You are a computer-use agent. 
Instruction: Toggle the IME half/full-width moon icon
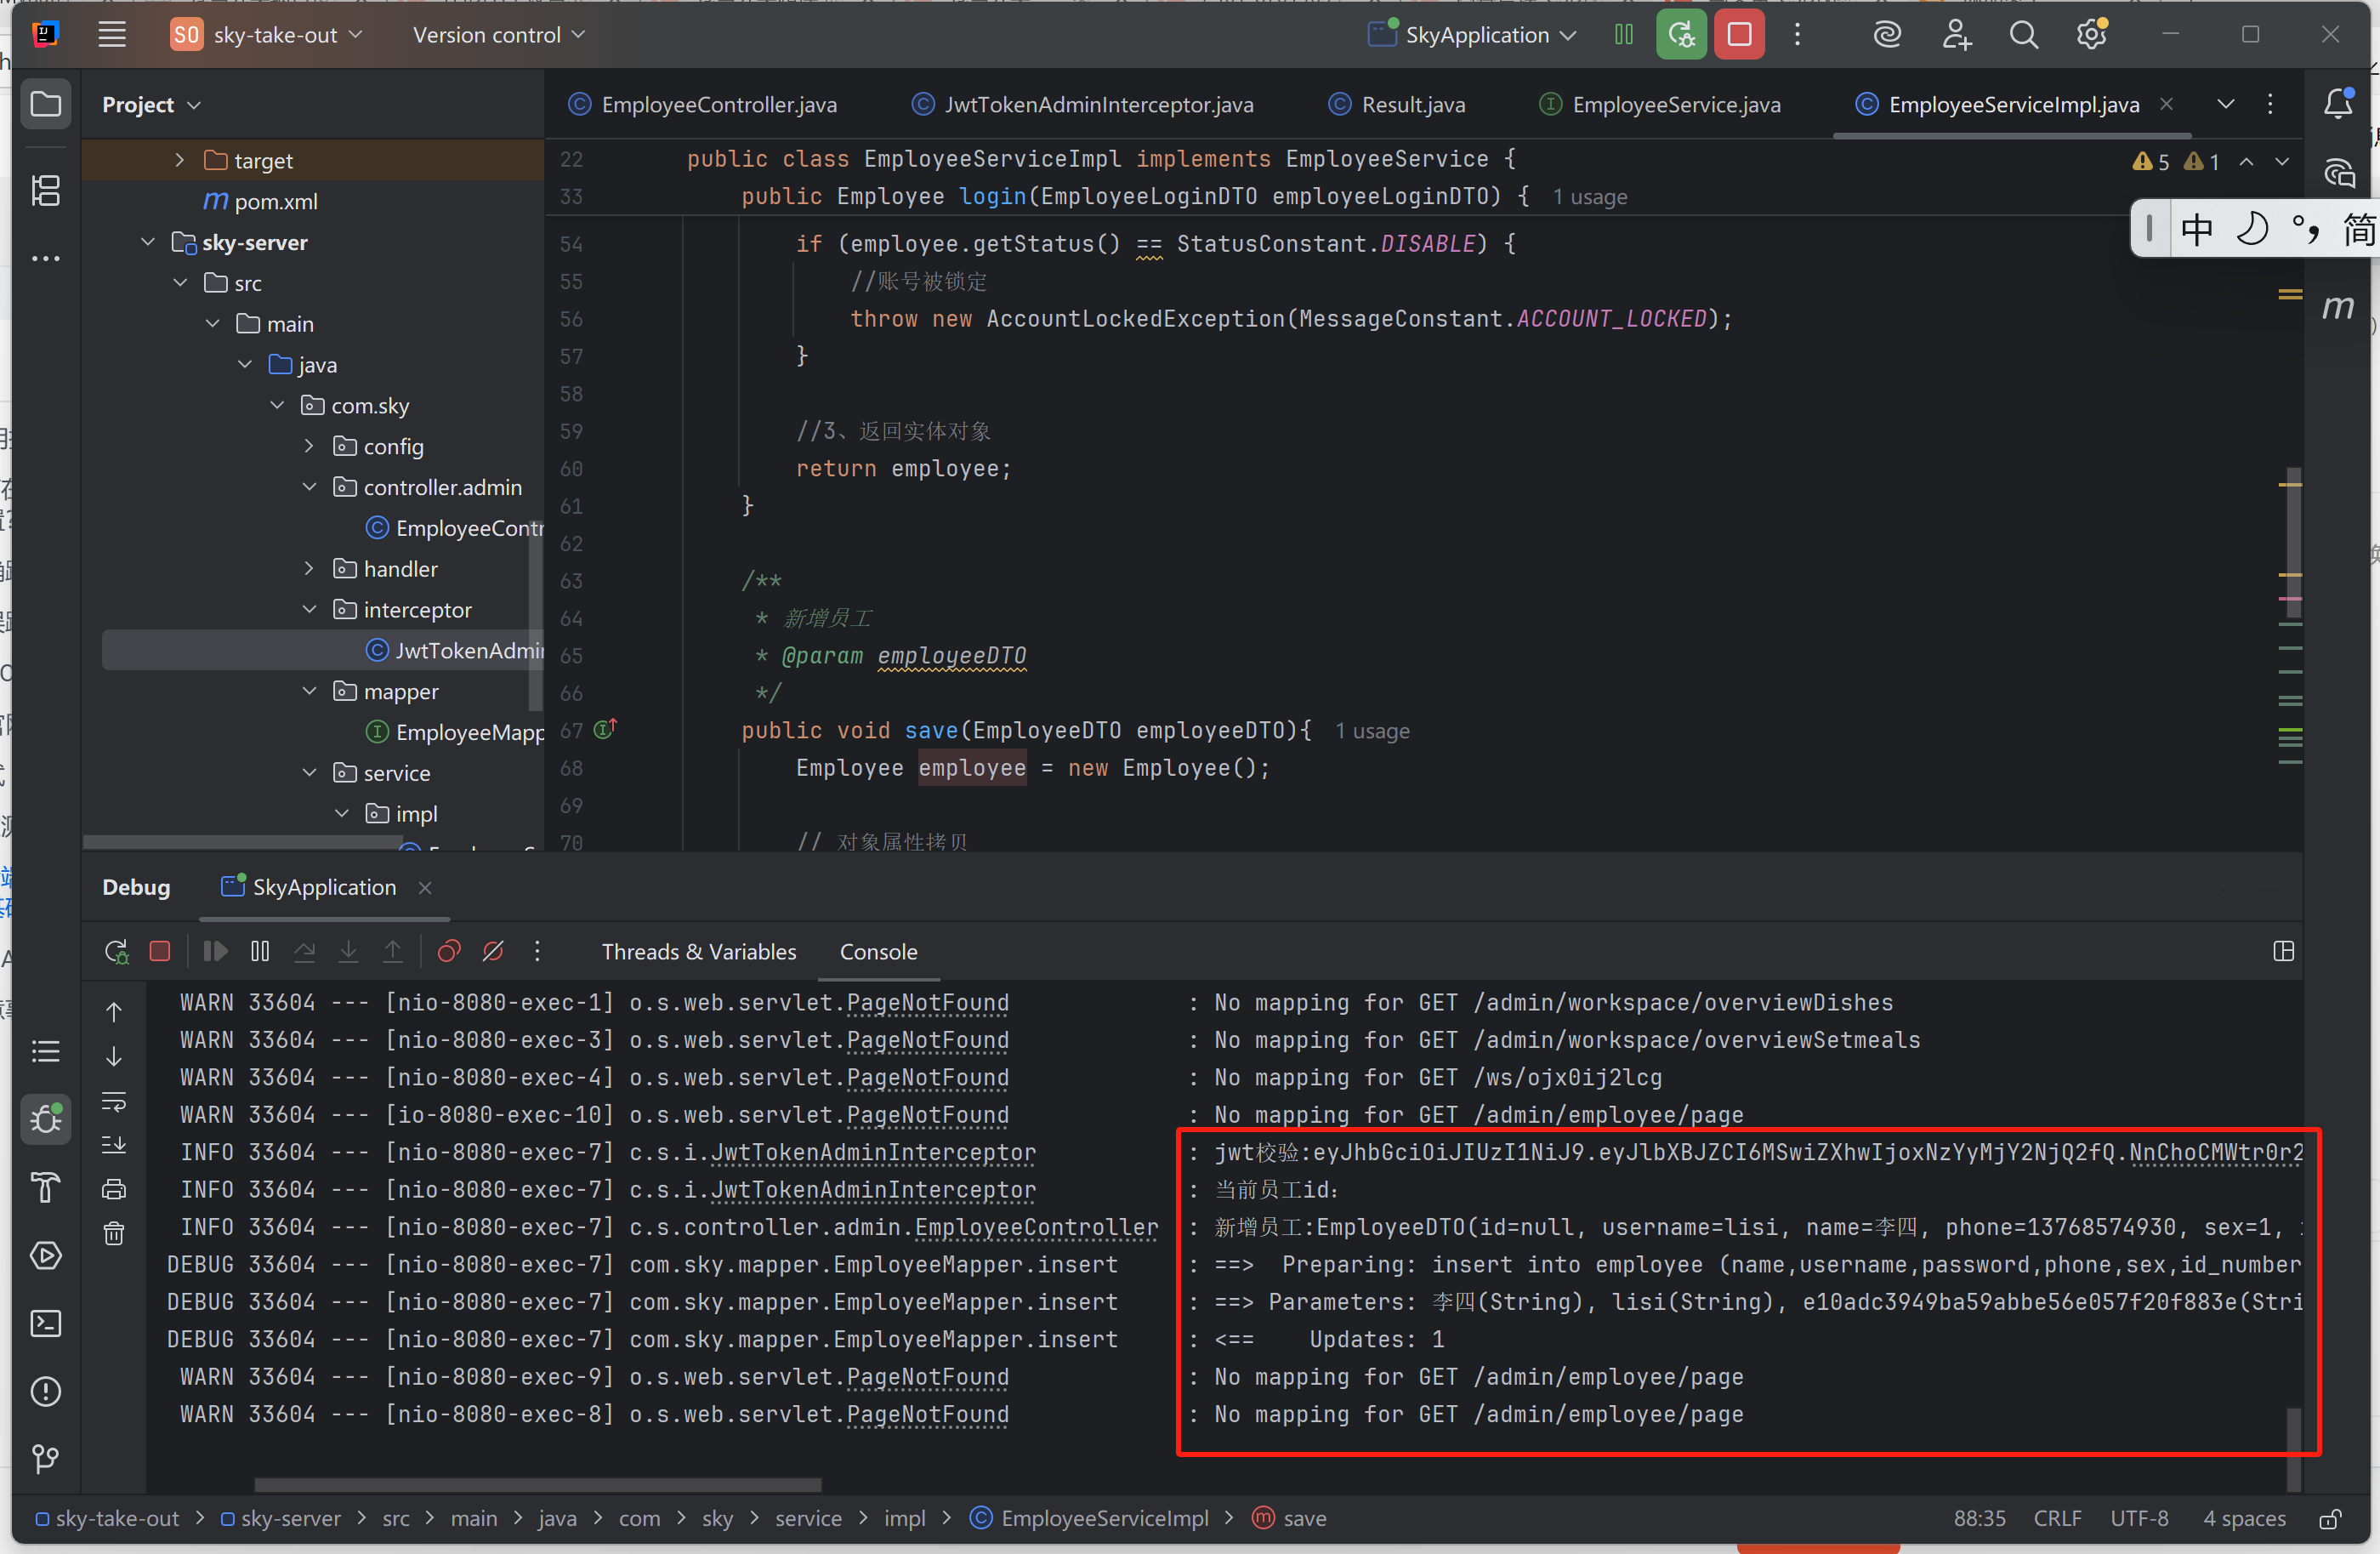click(2251, 229)
